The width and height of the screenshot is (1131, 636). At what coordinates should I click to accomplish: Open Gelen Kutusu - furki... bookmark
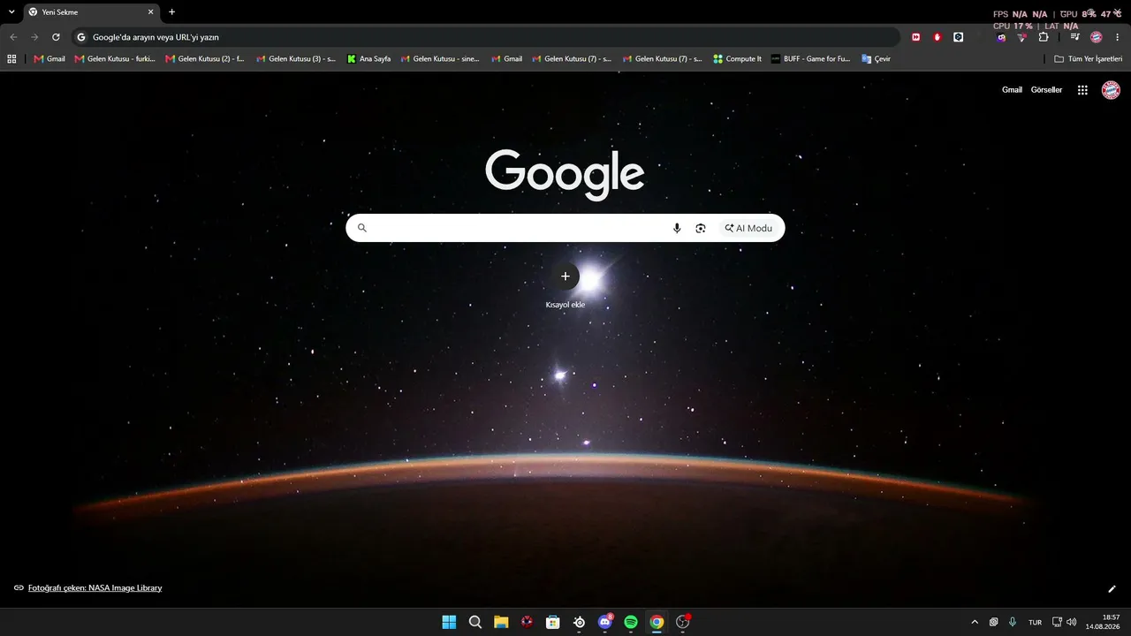[115, 59]
